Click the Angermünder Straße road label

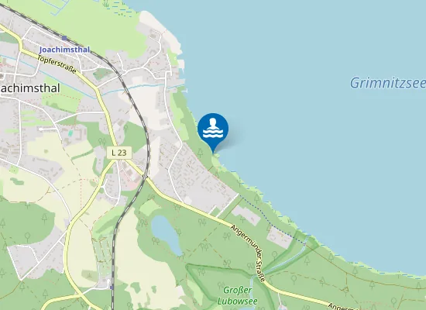click(248, 253)
